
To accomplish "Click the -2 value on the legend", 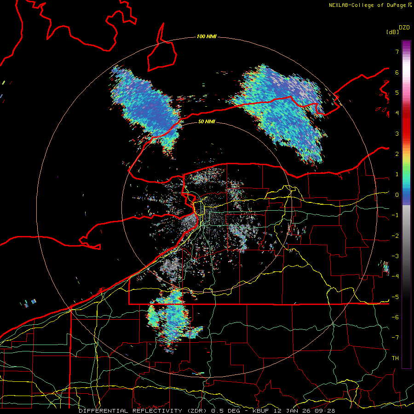I will tap(395, 236).
